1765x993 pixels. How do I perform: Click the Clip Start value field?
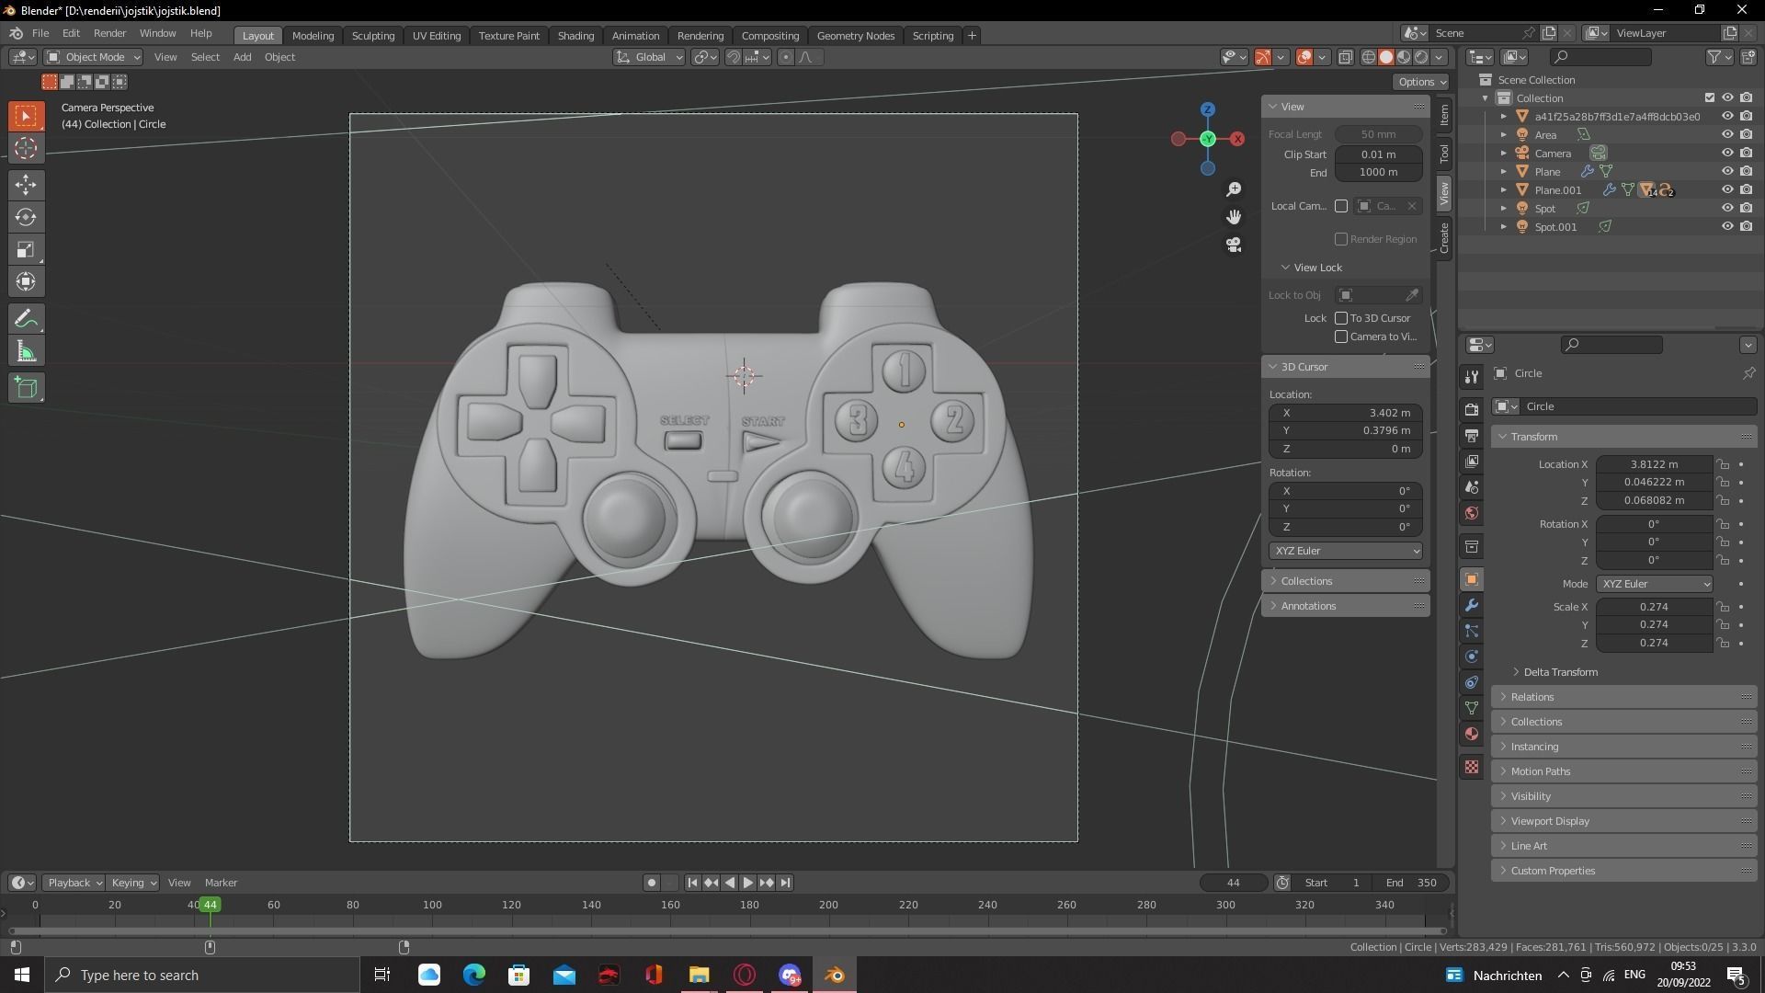pos(1378,154)
